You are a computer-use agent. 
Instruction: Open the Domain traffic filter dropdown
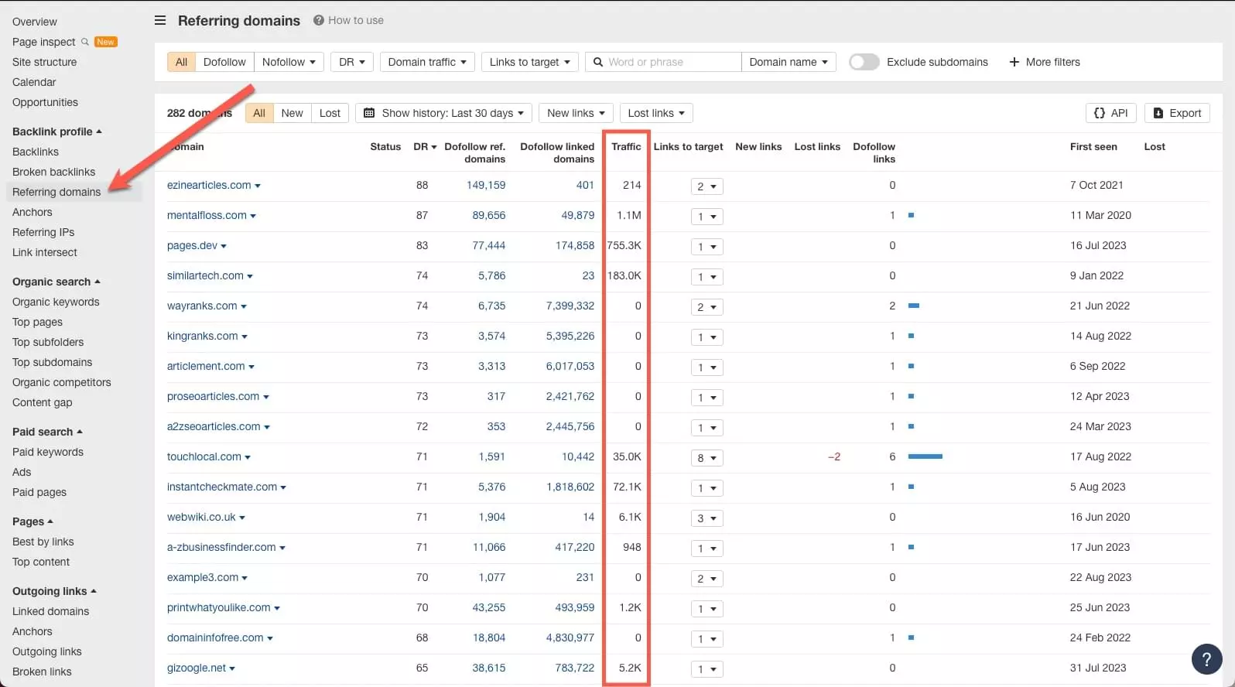click(427, 62)
